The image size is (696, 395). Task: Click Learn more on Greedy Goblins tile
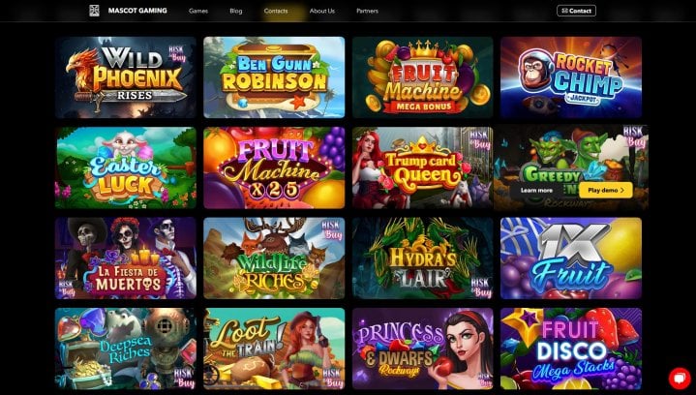536,190
